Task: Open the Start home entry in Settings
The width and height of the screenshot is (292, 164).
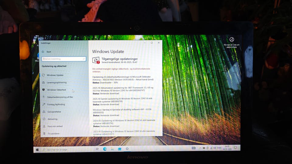Action: [x=47, y=52]
